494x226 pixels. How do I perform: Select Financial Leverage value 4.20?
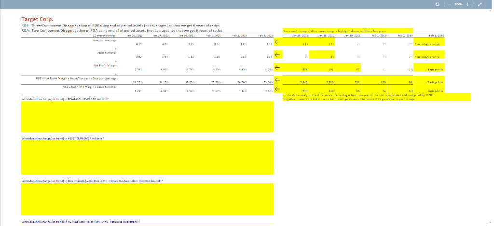[165, 44]
